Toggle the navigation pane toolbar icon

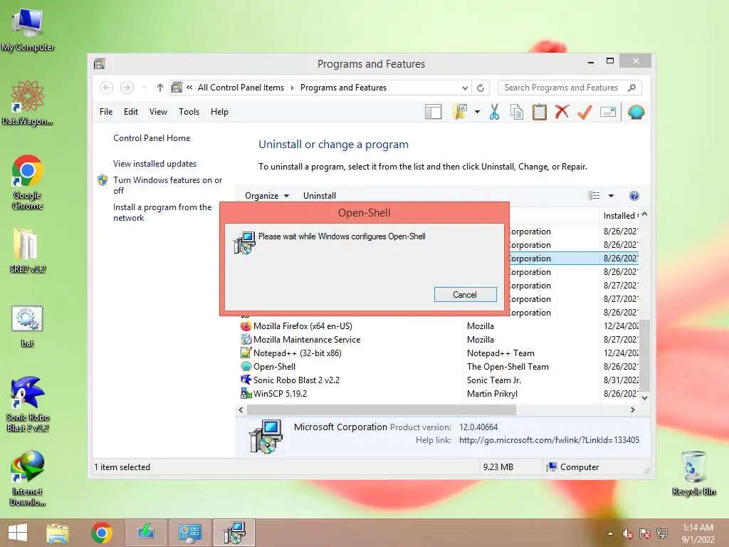click(x=433, y=112)
